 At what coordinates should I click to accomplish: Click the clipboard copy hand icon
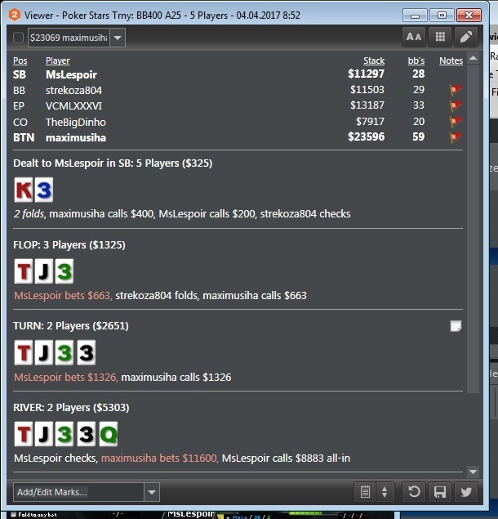pos(365,492)
